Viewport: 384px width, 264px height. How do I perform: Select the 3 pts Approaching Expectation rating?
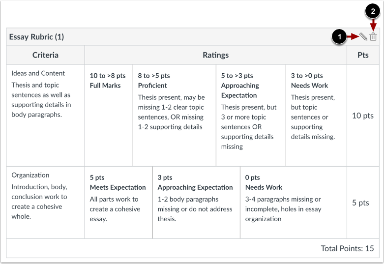click(x=196, y=203)
